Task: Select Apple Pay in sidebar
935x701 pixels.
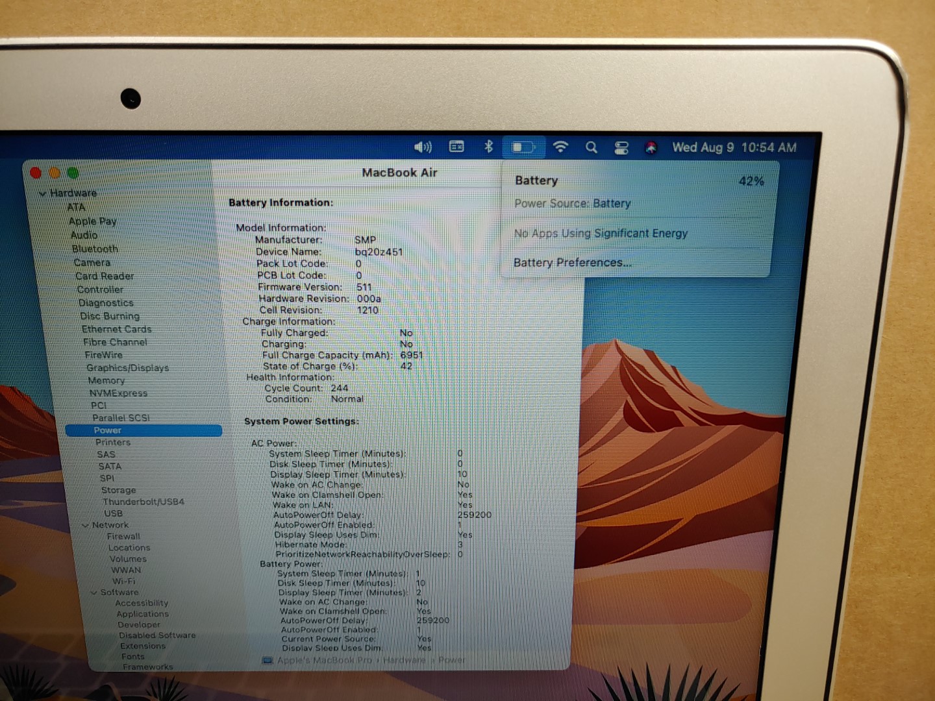Action: [93, 221]
